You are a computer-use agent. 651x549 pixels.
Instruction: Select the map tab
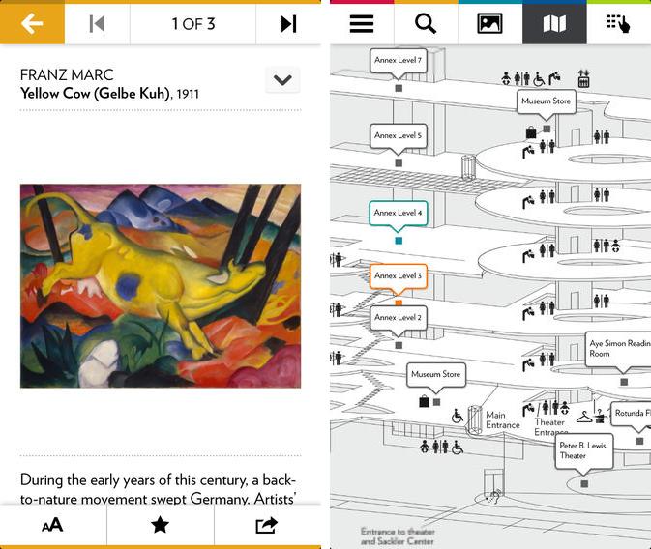click(x=554, y=23)
